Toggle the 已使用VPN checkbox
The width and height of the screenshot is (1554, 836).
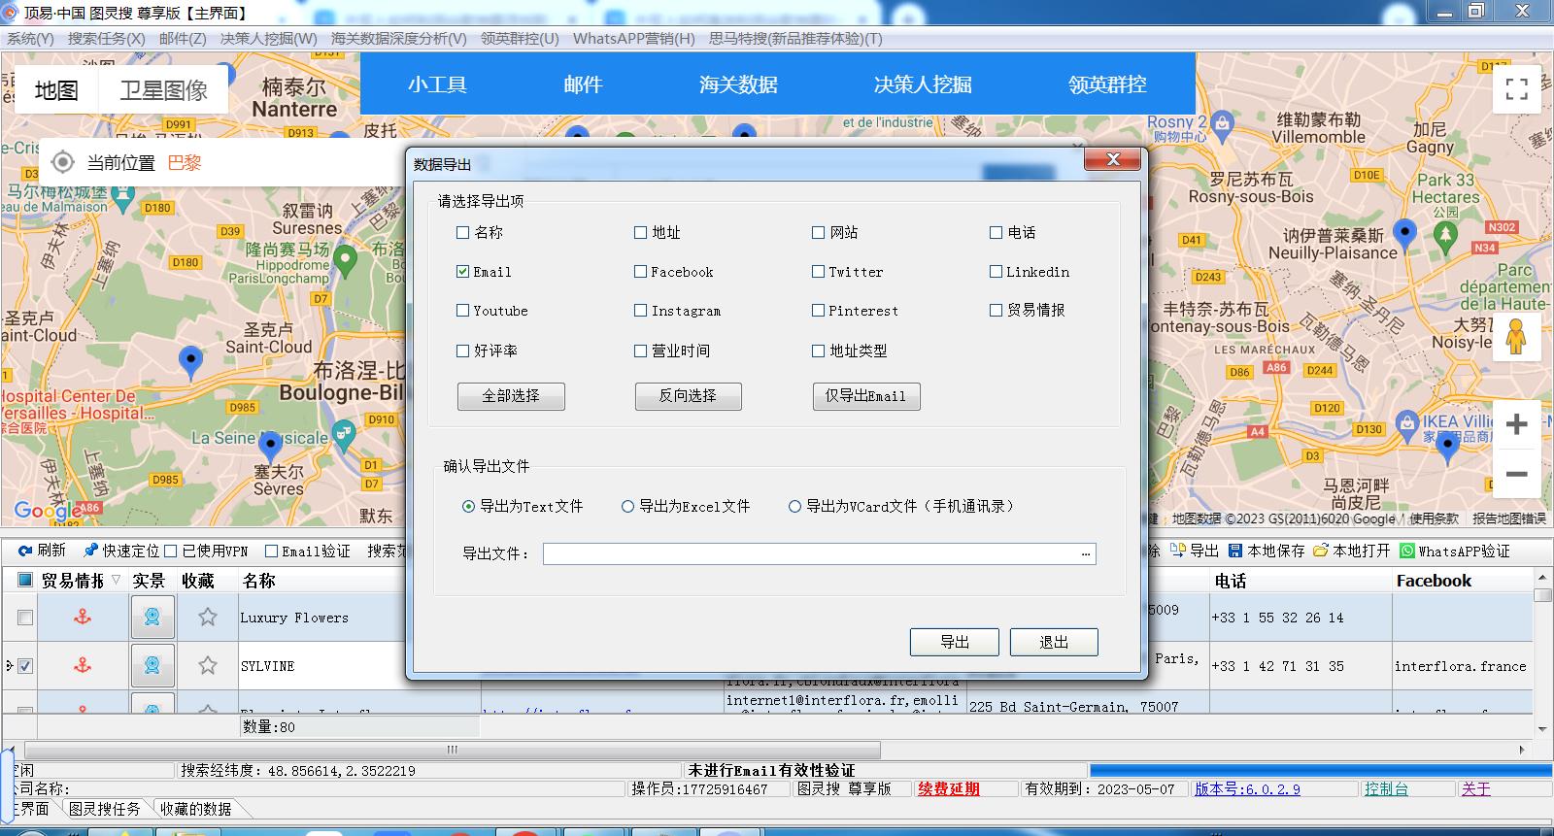coord(171,552)
